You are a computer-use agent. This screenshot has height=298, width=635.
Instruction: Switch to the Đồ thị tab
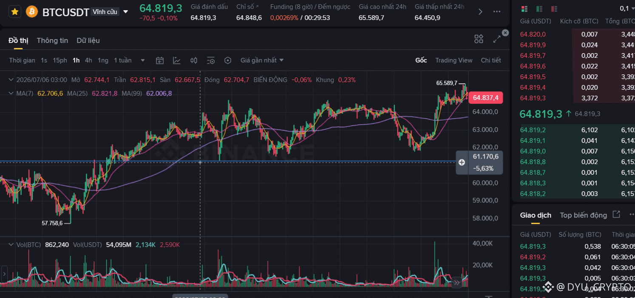point(18,40)
